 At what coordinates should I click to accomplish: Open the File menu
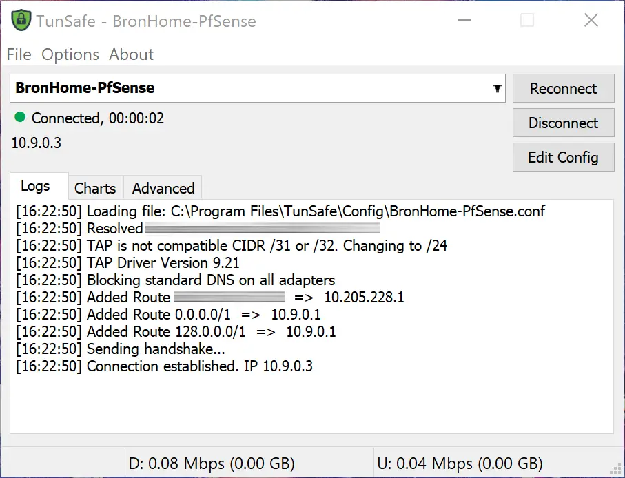pos(19,54)
